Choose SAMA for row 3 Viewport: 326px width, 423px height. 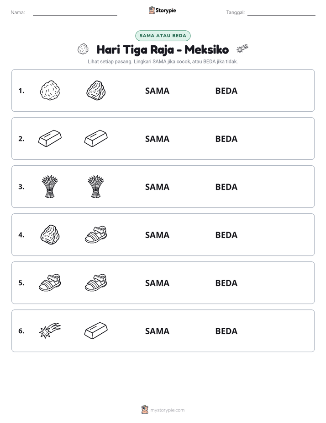(157, 187)
